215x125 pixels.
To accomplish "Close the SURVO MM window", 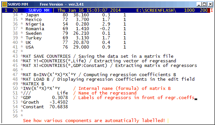I will (210, 4).
